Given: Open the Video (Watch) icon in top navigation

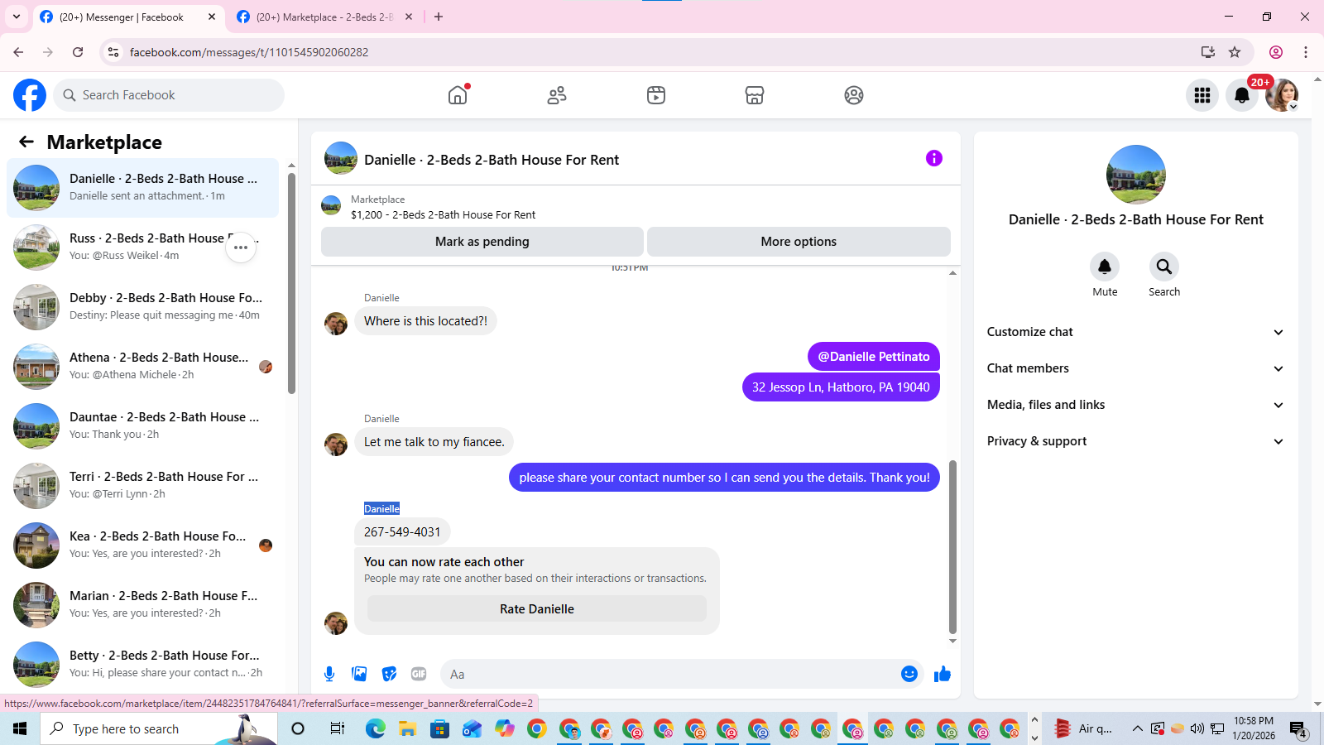Looking at the screenshot, I should pos(656,95).
